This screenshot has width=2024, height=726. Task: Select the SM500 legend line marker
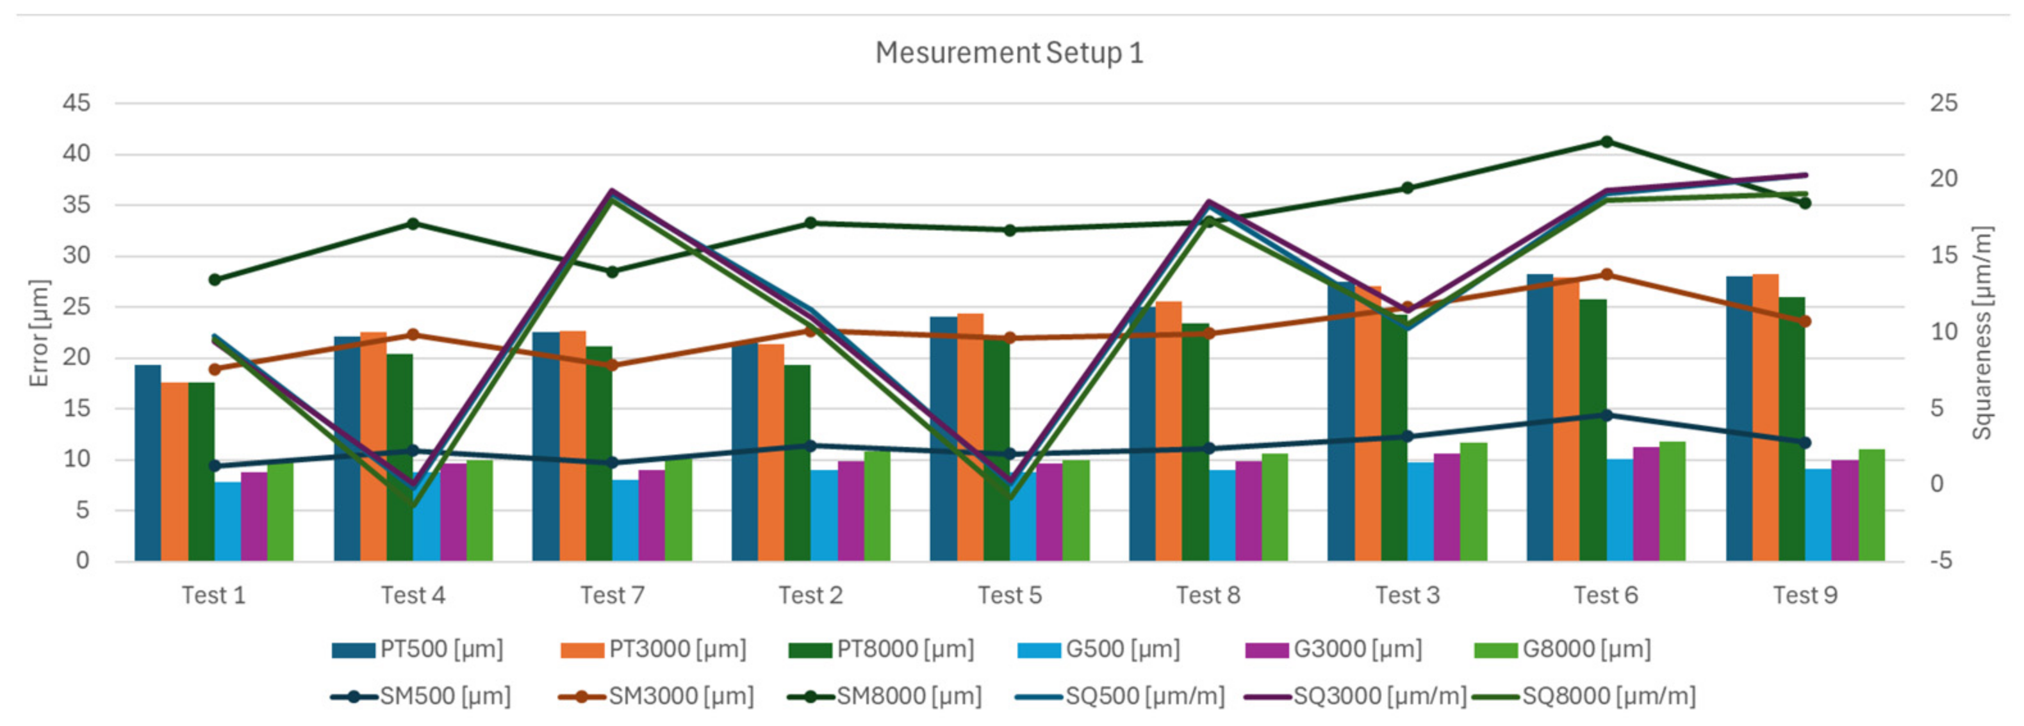point(354,697)
